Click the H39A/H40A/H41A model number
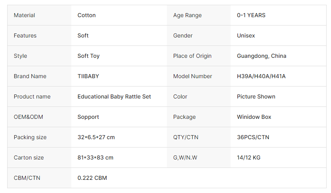 (x=261, y=76)
